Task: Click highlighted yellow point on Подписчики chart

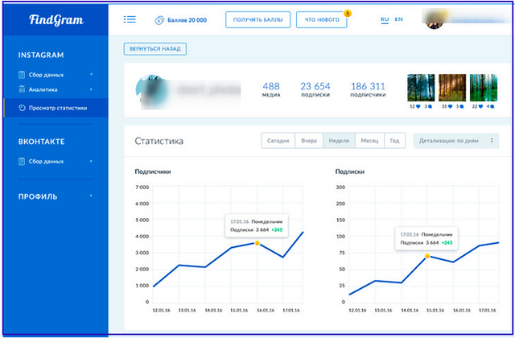Action: (257, 242)
